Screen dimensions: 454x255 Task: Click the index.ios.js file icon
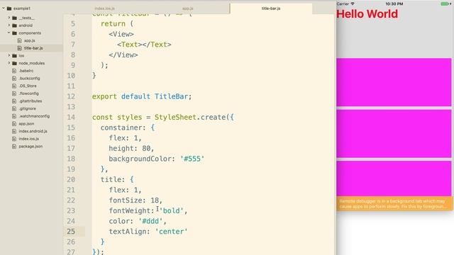[x=14, y=139]
